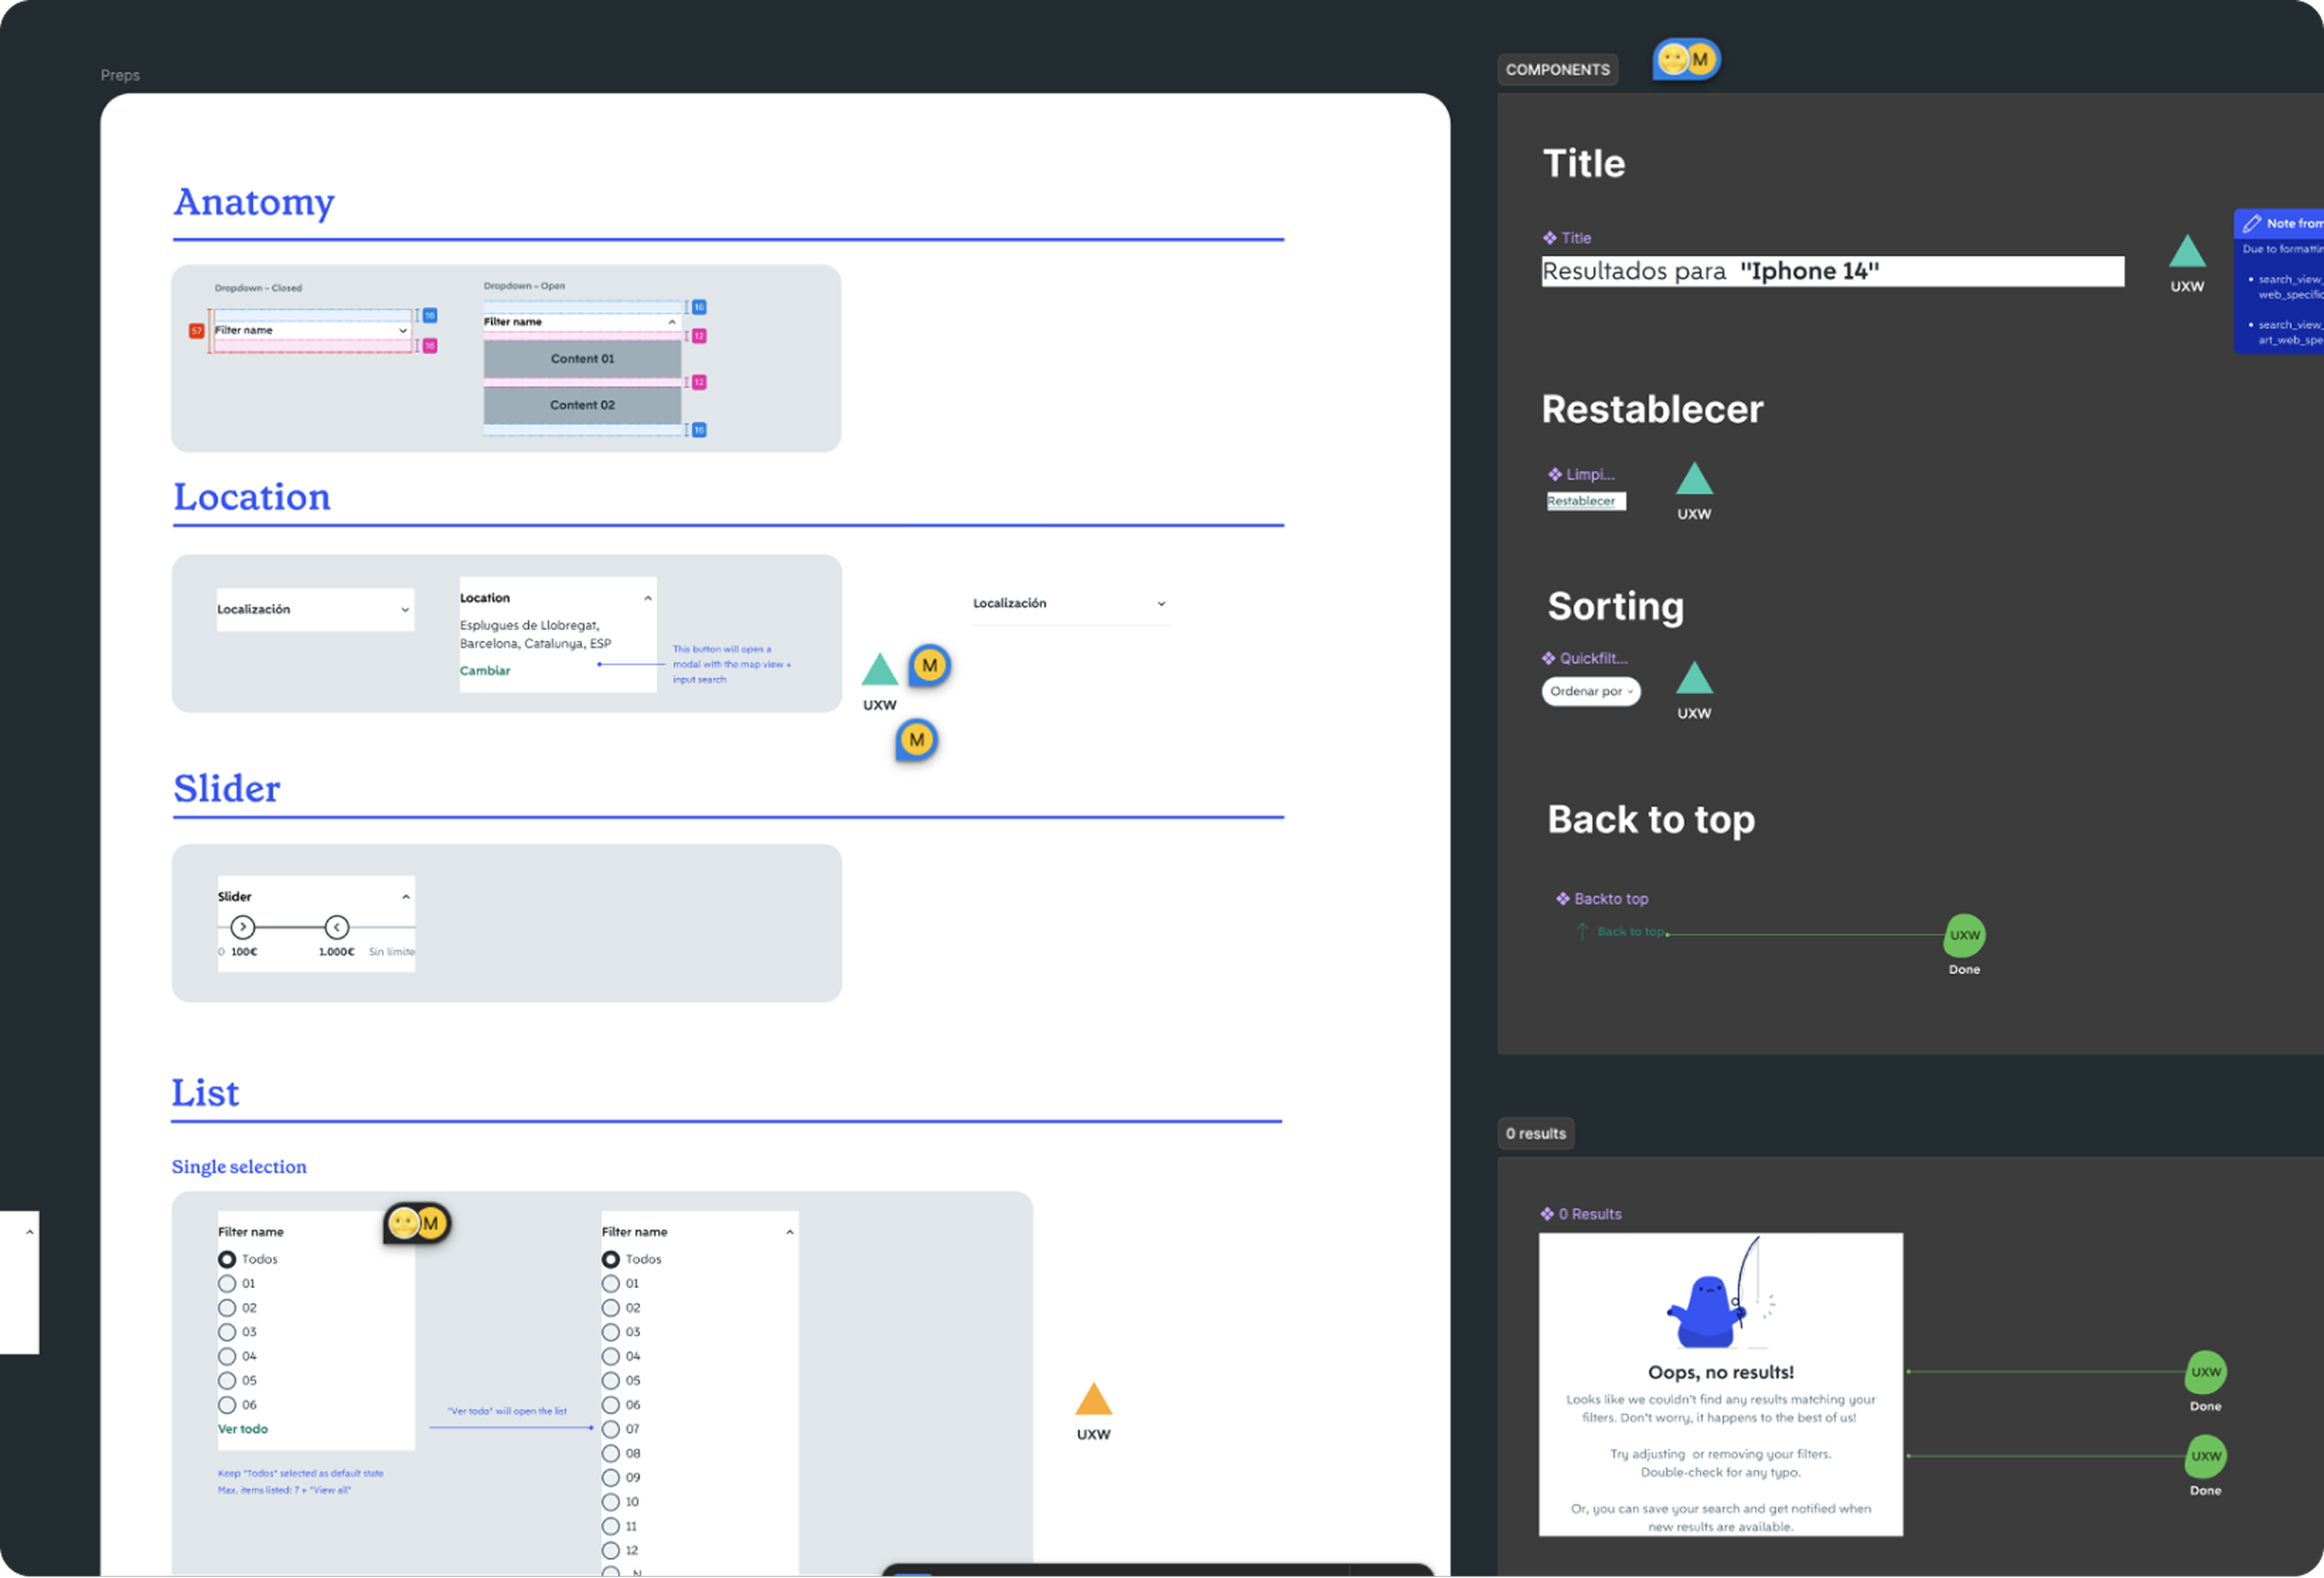Viewport: 2324px width, 1578px height.
Task: Open the Ordenar por dropdown pill
Action: (1590, 691)
